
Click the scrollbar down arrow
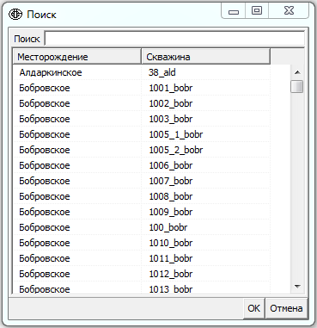(x=297, y=286)
